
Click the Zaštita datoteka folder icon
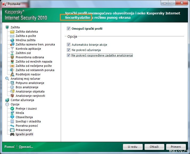click(12, 32)
